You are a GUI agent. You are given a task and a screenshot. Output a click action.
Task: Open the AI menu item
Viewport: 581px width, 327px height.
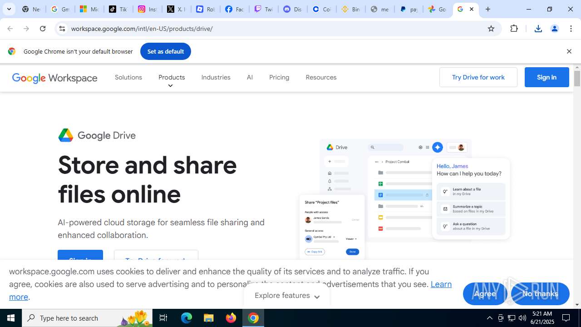[250, 77]
